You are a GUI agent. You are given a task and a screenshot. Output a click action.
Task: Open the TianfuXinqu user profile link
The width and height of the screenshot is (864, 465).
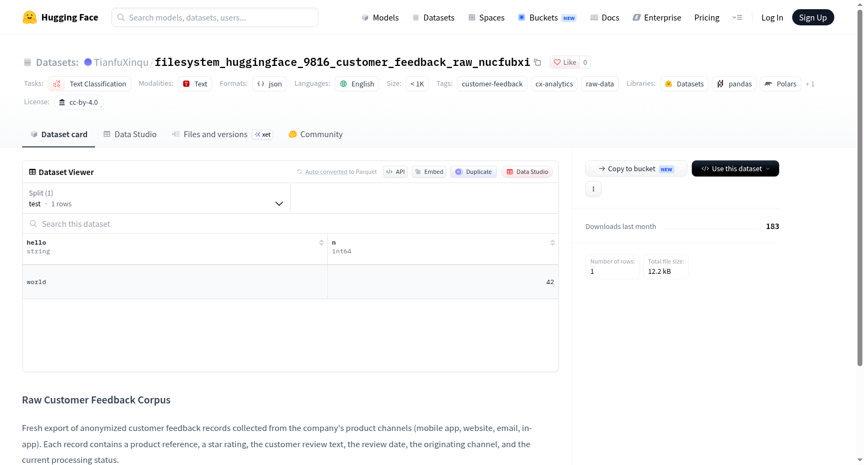(121, 62)
